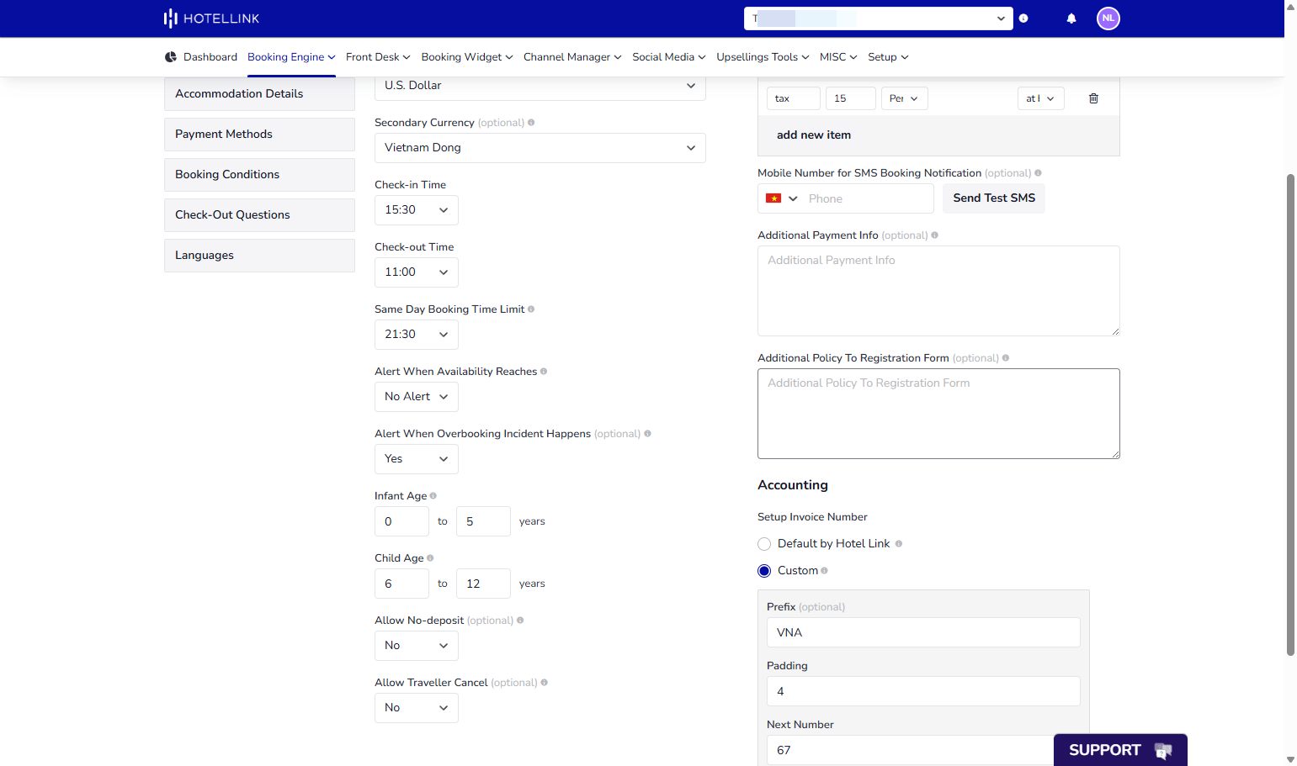This screenshot has height=766, width=1297.
Task: Click info icon next to Allow Traveller Cancel
Action: tap(545, 683)
